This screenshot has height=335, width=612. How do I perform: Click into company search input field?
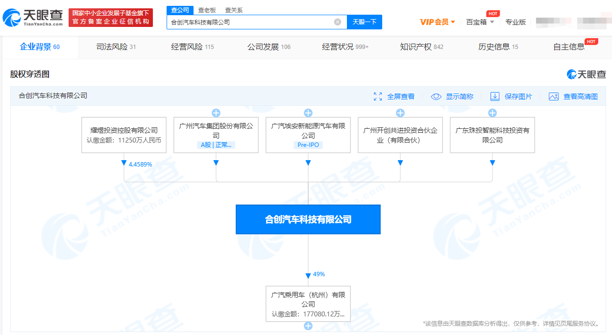[x=250, y=22]
